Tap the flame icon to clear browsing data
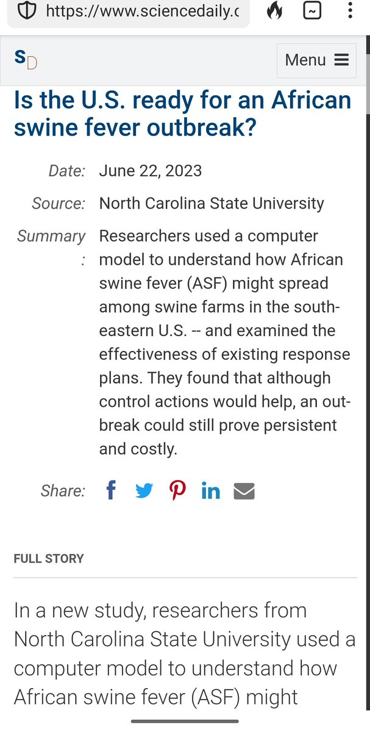 pyautogui.click(x=275, y=12)
